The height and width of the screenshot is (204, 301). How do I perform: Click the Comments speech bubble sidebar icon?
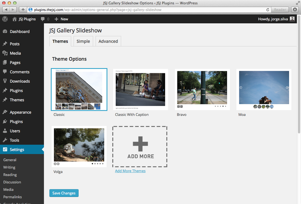(x=5, y=72)
